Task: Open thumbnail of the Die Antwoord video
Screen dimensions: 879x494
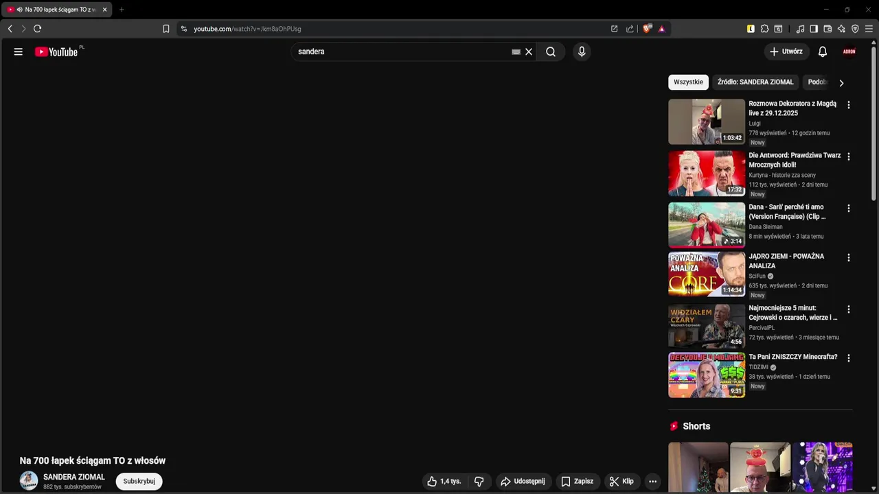Action: click(x=707, y=174)
